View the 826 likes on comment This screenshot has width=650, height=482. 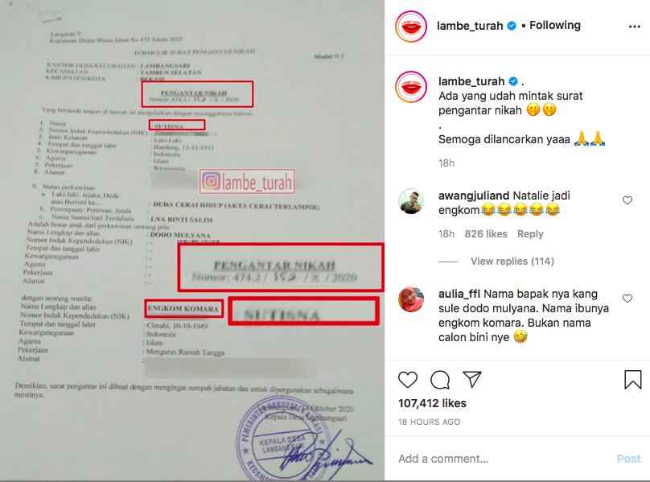coord(485,234)
